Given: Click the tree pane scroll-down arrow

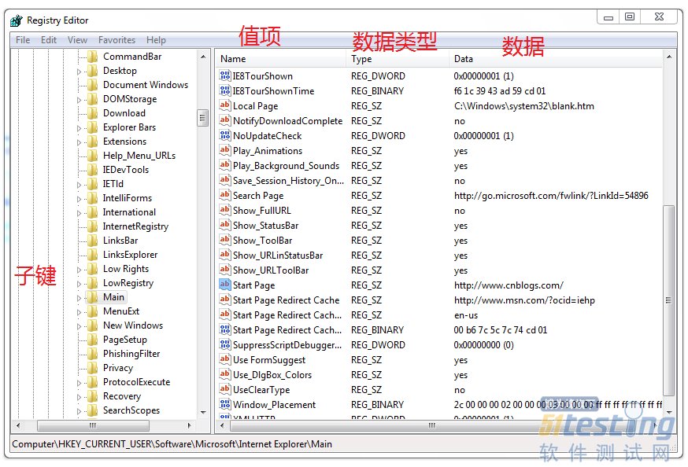Looking at the screenshot, I should click(x=203, y=412).
